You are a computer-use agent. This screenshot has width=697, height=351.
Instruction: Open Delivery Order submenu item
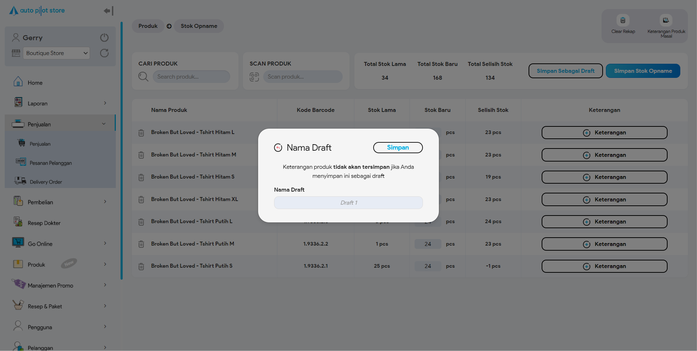(46, 182)
